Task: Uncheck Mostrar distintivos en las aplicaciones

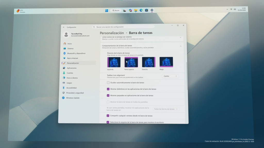Action: coord(108,89)
